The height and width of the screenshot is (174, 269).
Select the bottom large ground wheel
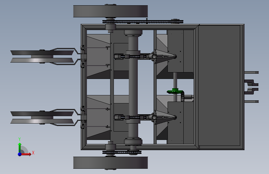[x=110, y=163]
